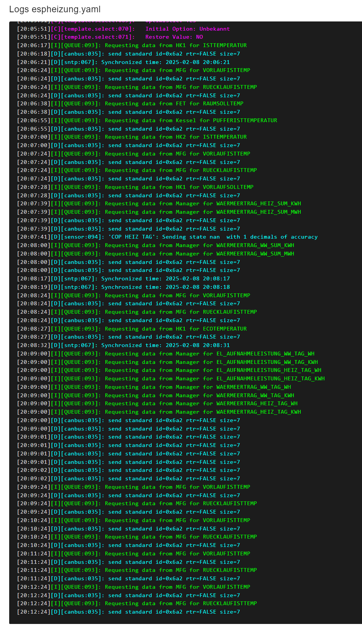Click line with EL_AUFNAHMELEISTUNG_HEIZ_TAG_KWH
The height and width of the screenshot is (632, 362).
pos(171,379)
